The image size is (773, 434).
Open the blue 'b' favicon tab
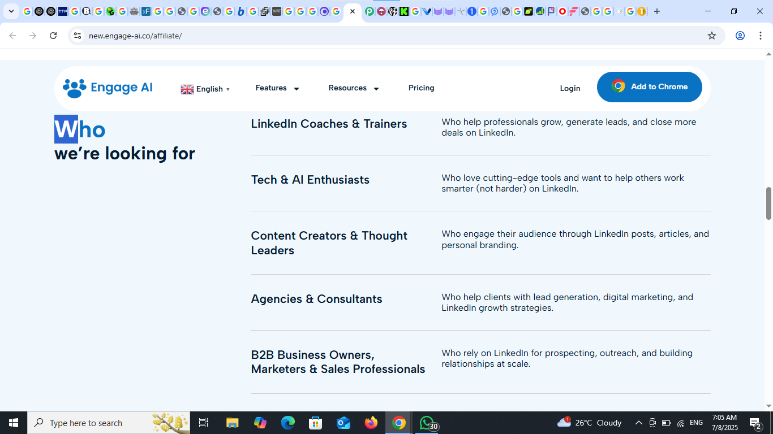(x=241, y=11)
